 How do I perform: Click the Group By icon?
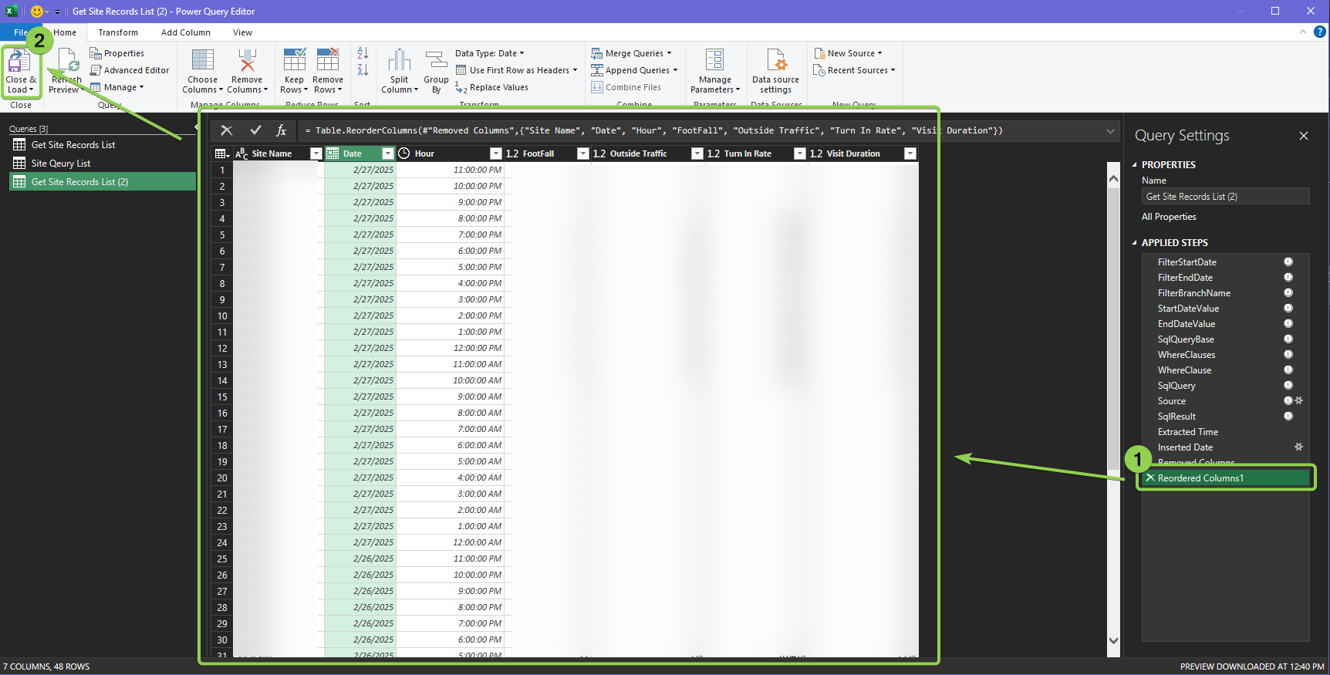click(x=436, y=60)
